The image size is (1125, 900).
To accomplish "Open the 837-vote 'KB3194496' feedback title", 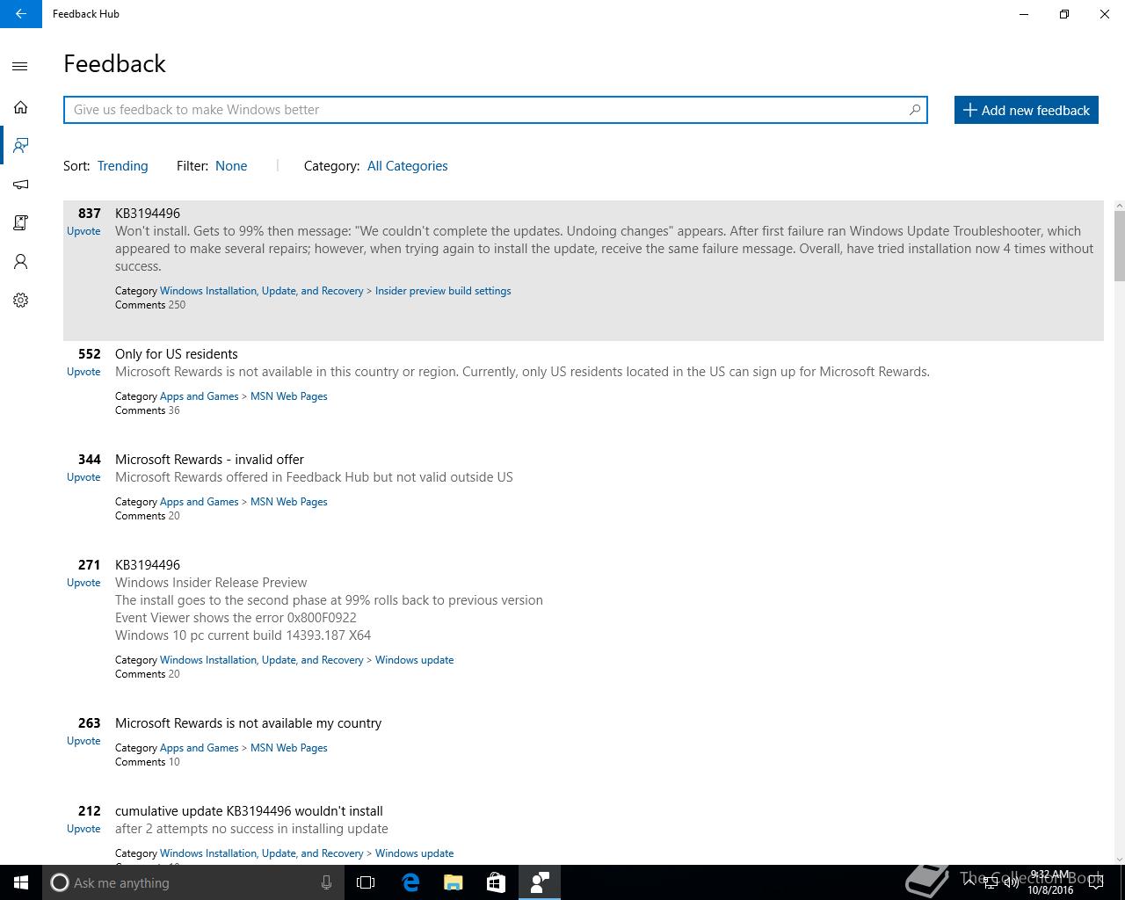I will 148,214.
